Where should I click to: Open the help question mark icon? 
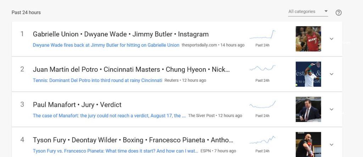click(x=339, y=13)
